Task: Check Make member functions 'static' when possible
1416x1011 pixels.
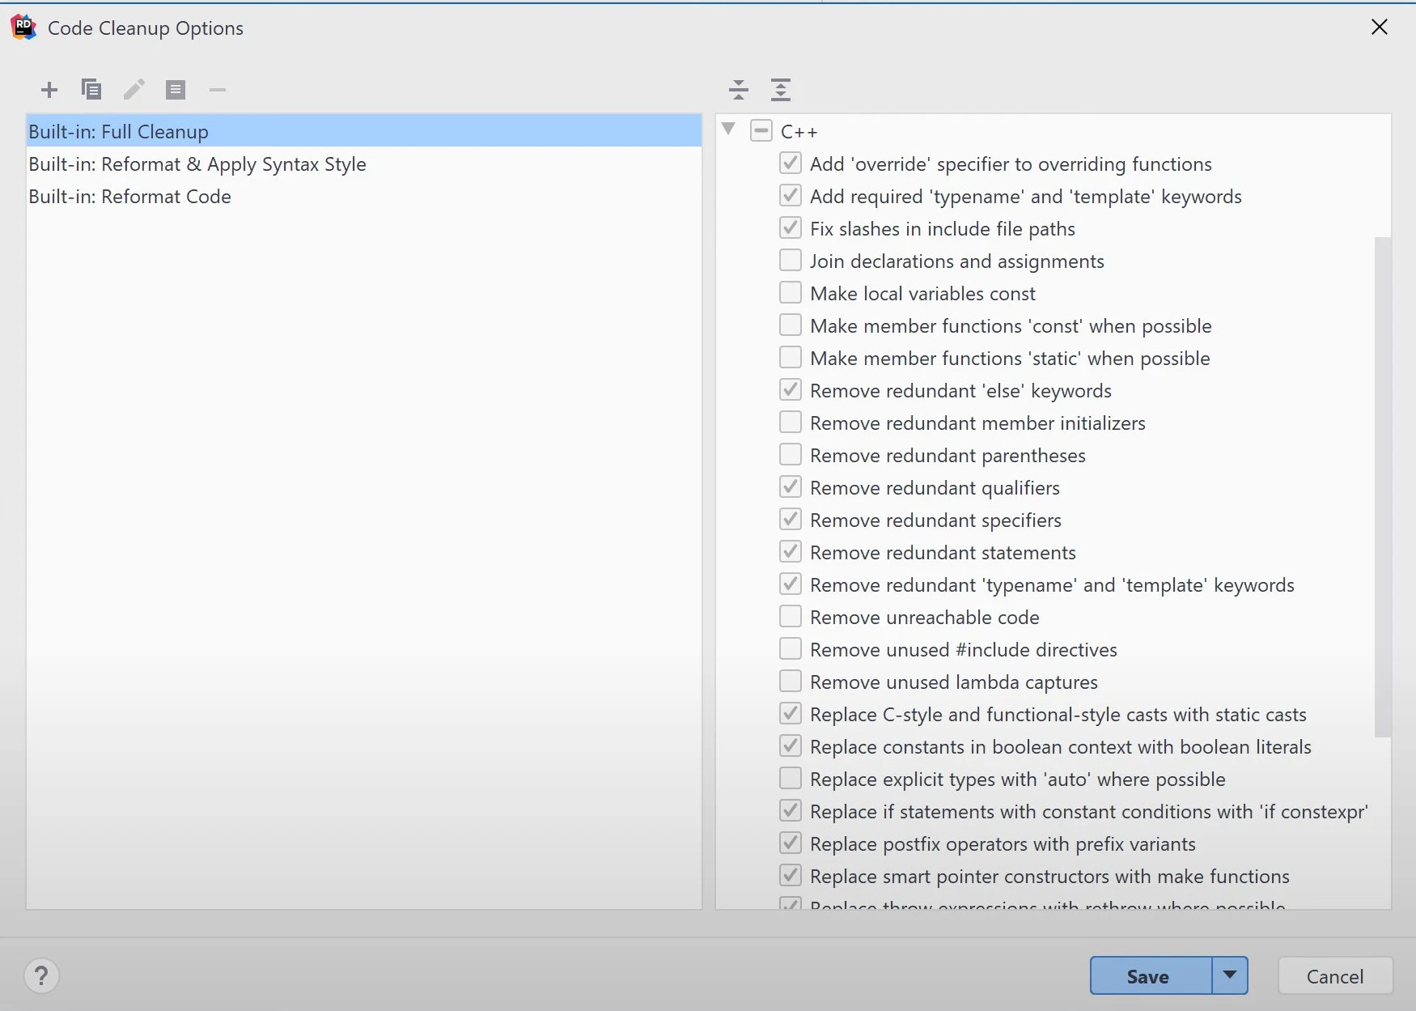Action: 791,357
